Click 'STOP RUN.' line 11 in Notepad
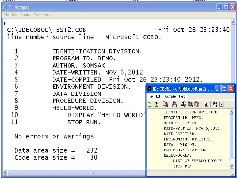Viewport: 237px width, 178px height. click(84, 122)
